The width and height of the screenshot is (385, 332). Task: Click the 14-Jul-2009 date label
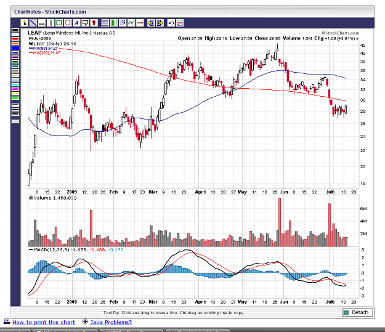39,39
